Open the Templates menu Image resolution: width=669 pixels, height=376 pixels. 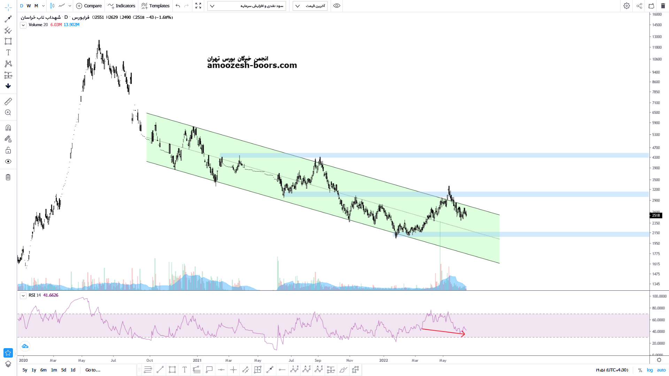[x=155, y=6]
